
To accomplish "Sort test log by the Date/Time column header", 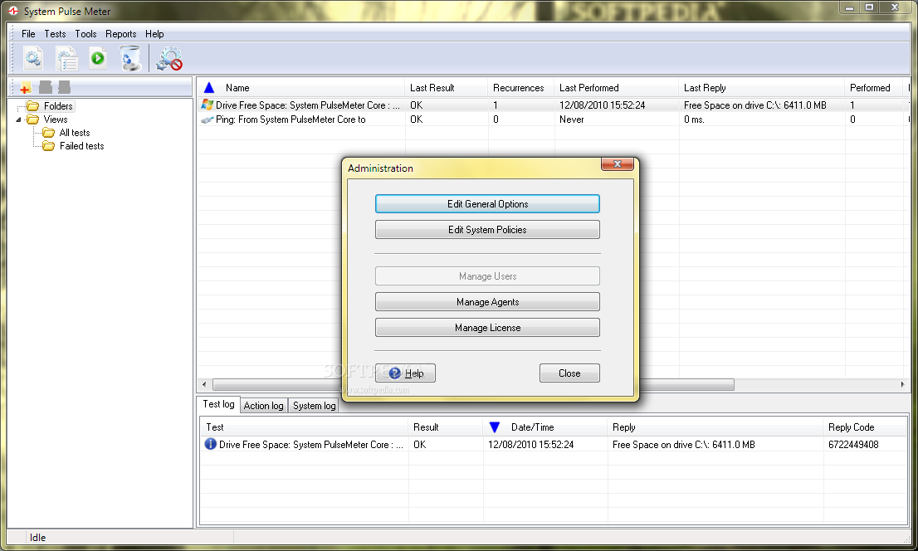I will click(x=545, y=427).
